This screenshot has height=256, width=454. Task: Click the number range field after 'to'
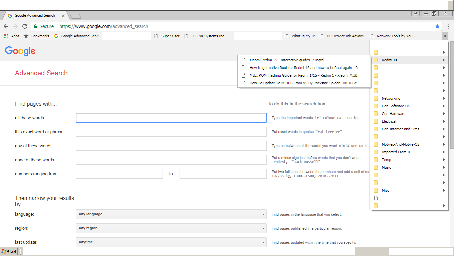coord(223,174)
